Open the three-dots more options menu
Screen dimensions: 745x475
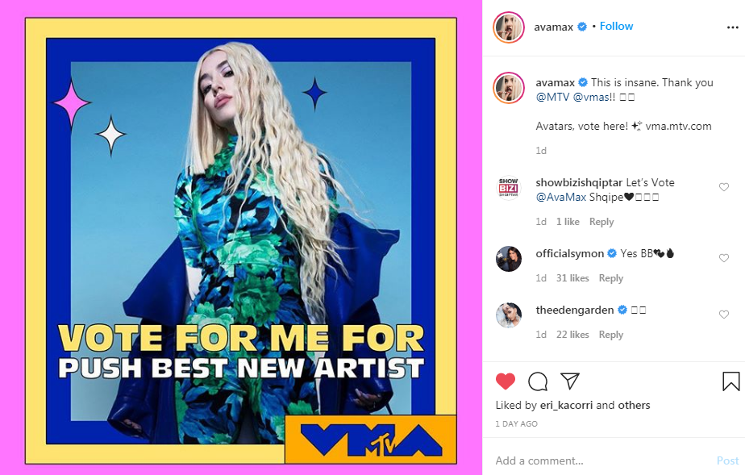733,27
